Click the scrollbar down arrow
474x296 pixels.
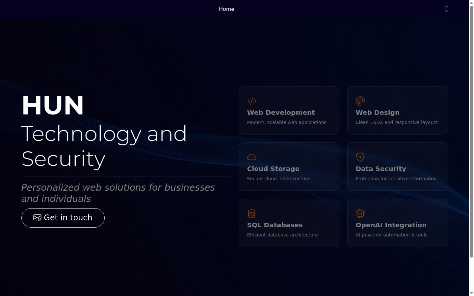(471, 293)
